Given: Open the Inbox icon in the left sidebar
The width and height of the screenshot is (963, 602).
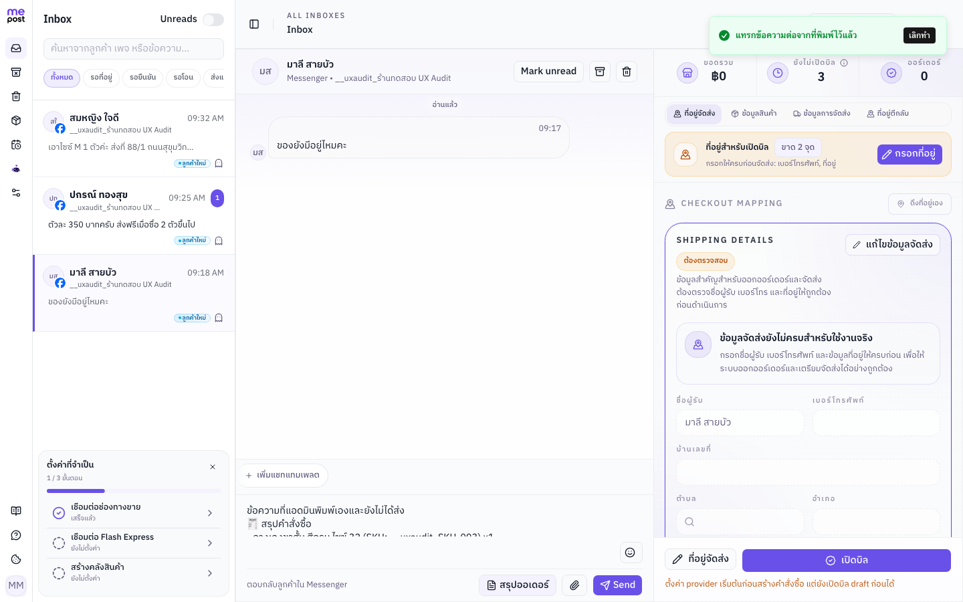Looking at the screenshot, I should pyautogui.click(x=16, y=48).
